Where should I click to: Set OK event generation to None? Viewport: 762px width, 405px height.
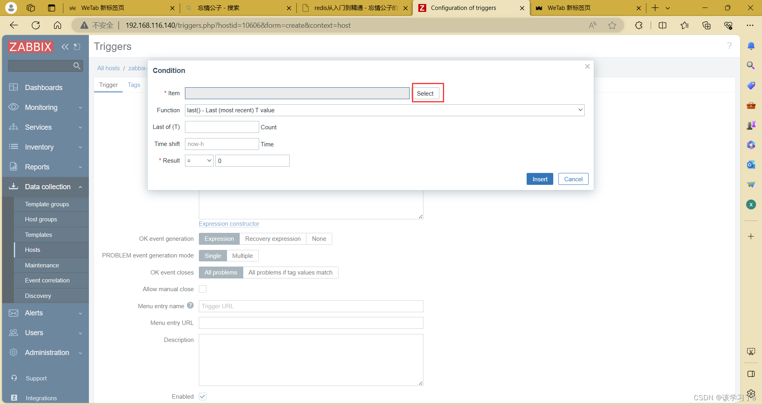click(319, 239)
